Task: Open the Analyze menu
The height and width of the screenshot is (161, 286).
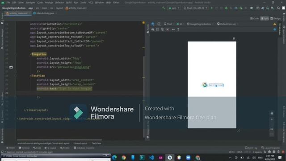Action: [49, 3]
